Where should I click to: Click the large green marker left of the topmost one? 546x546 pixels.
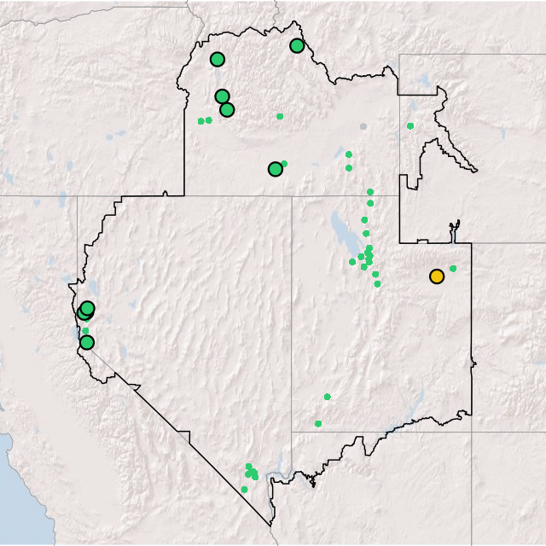(217, 60)
